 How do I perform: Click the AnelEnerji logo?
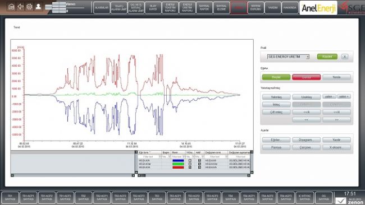(x=318, y=8)
